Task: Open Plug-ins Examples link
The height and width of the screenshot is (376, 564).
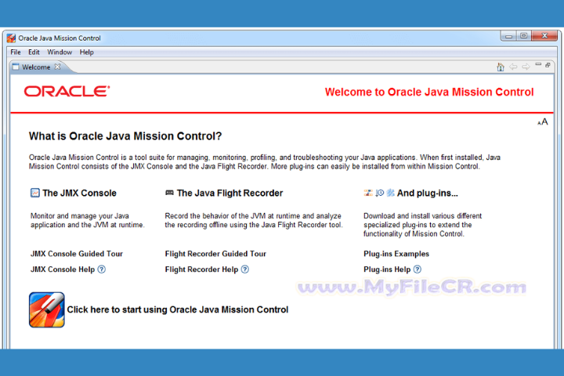Action: 396,254
